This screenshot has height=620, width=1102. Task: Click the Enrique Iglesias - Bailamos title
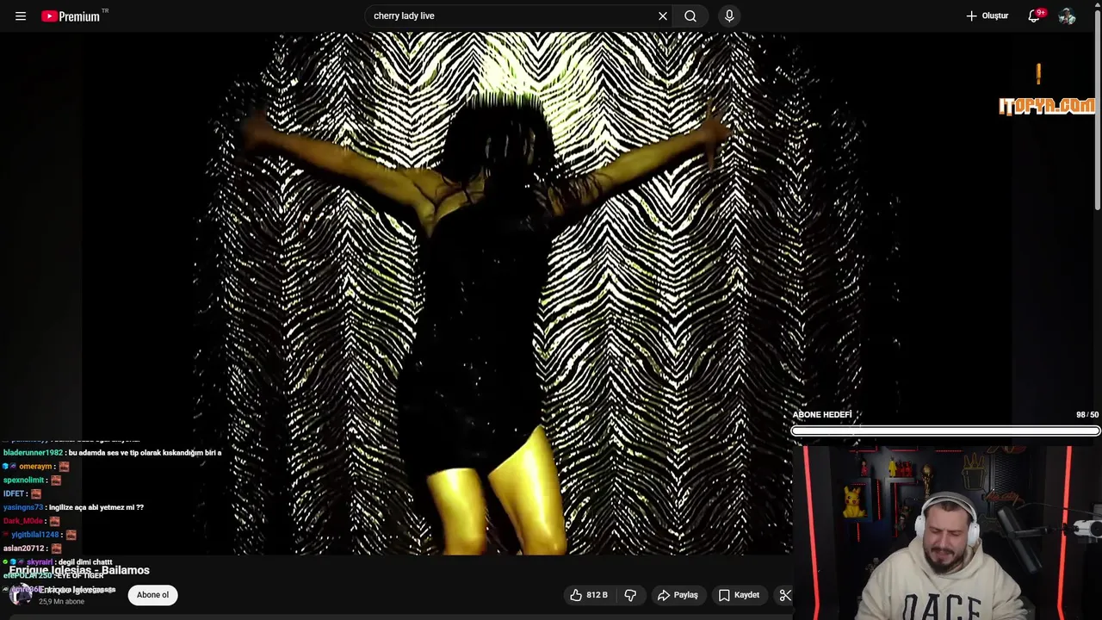click(x=79, y=570)
